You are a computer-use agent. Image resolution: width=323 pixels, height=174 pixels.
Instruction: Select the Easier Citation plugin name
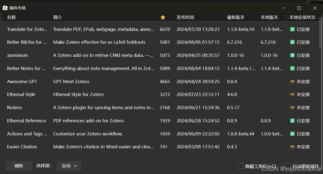pos(22,147)
